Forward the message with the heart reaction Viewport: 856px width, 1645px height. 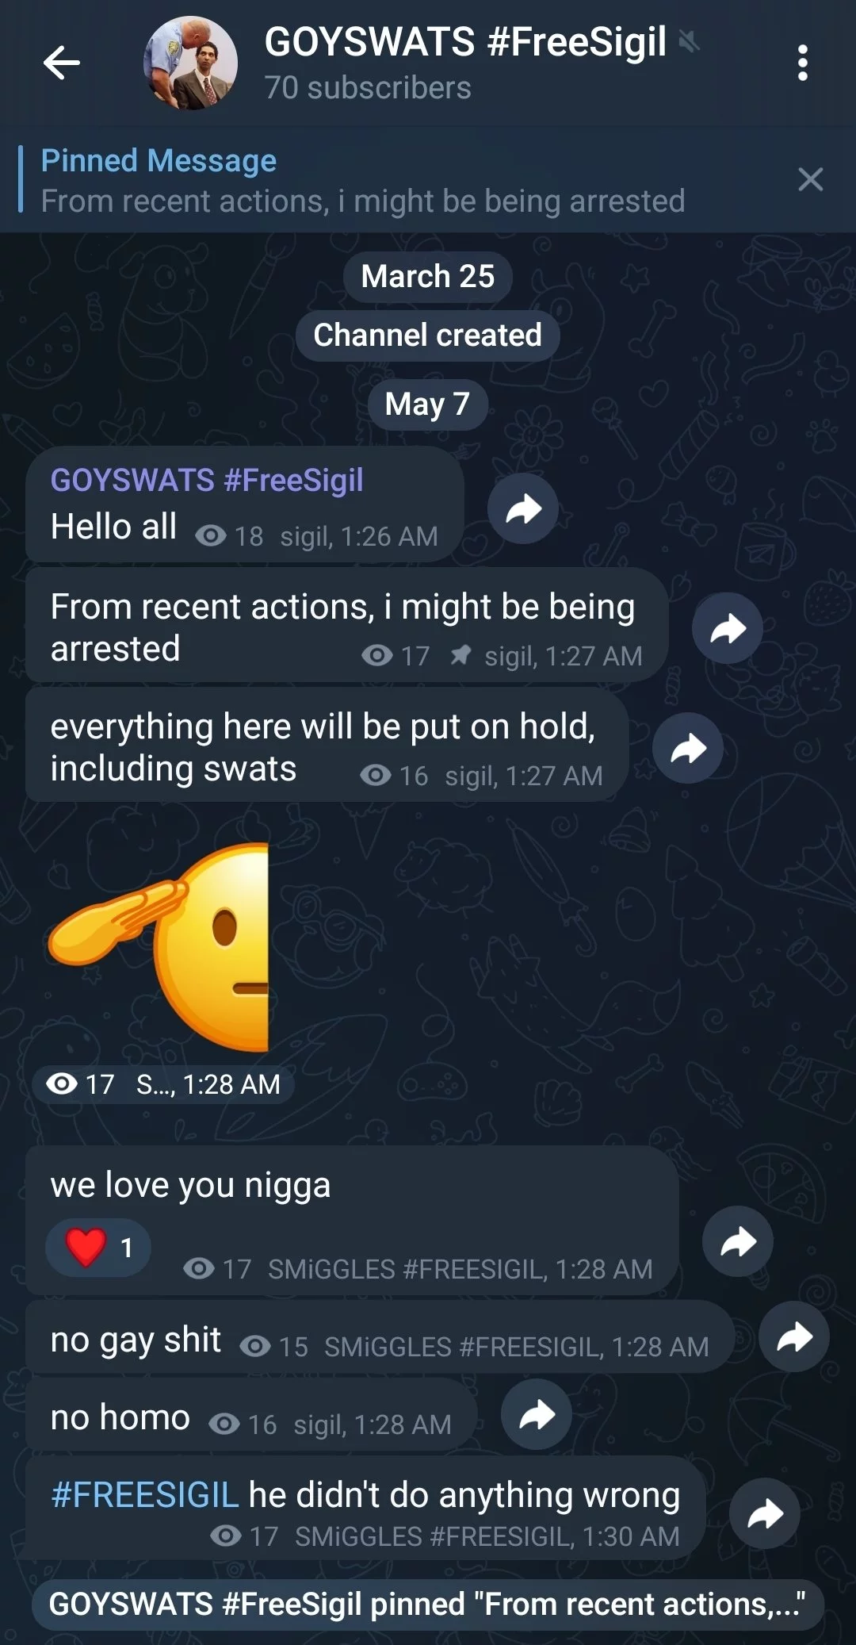(738, 1241)
